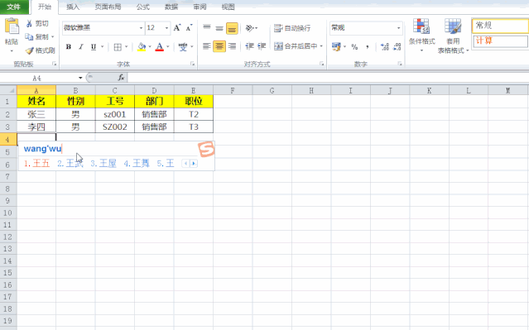Switch to the 公式 Formulas tab

(142, 7)
